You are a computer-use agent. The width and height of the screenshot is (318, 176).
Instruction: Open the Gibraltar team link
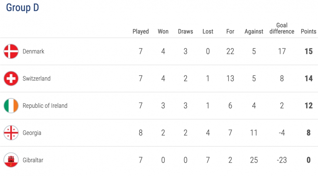pos(33,160)
